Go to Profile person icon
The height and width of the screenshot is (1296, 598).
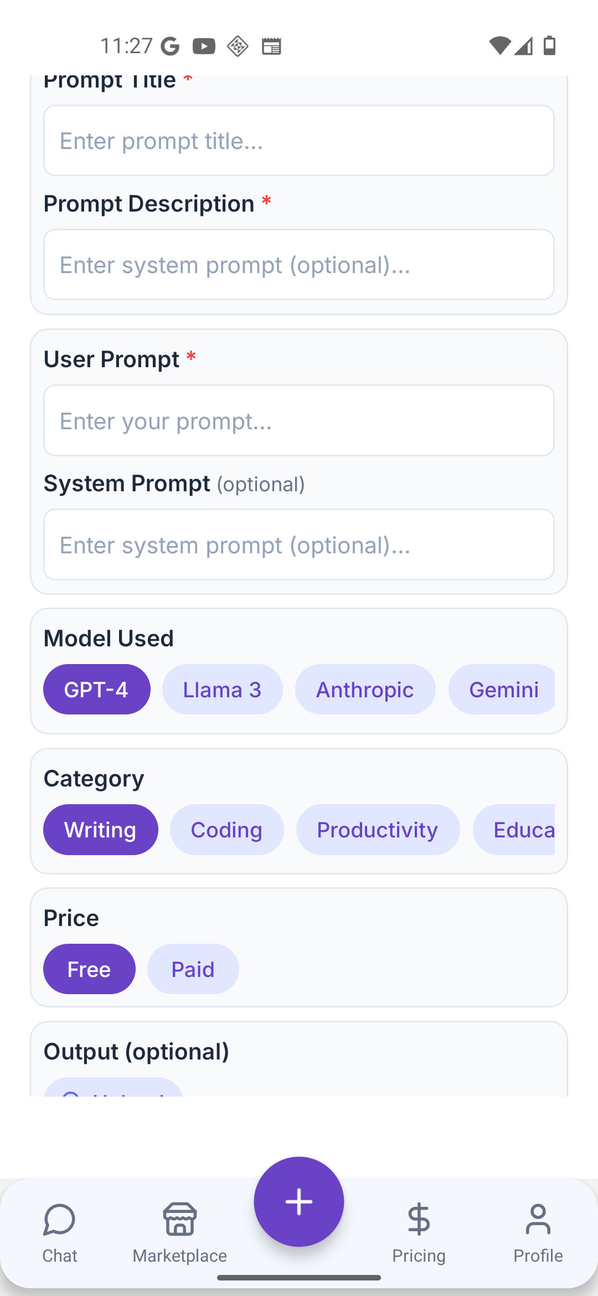[538, 1220]
